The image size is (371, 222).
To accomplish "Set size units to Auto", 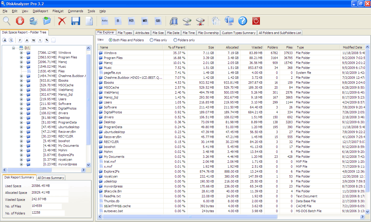I will click(x=105, y=21).
